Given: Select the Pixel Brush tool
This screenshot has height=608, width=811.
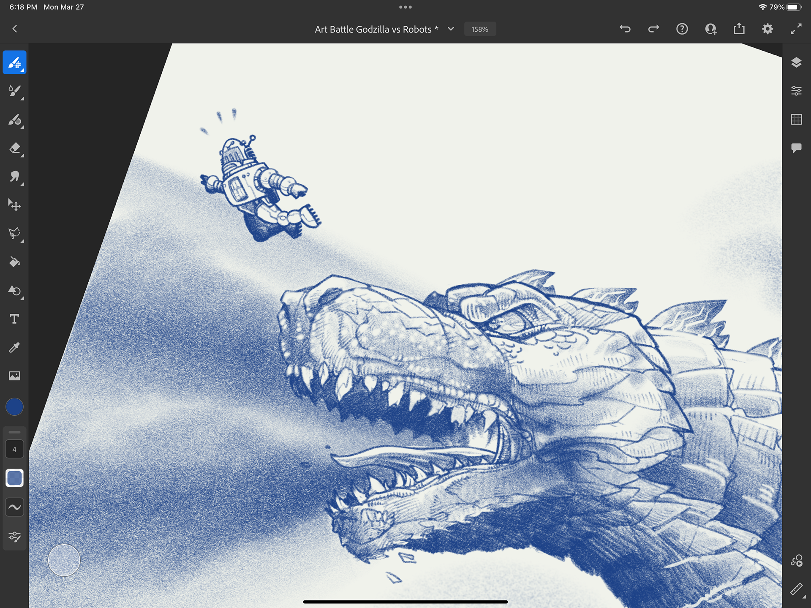Looking at the screenshot, I should coord(14,63).
